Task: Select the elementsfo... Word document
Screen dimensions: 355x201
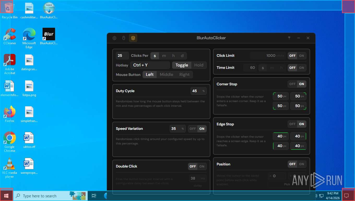Action: coord(10,88)
